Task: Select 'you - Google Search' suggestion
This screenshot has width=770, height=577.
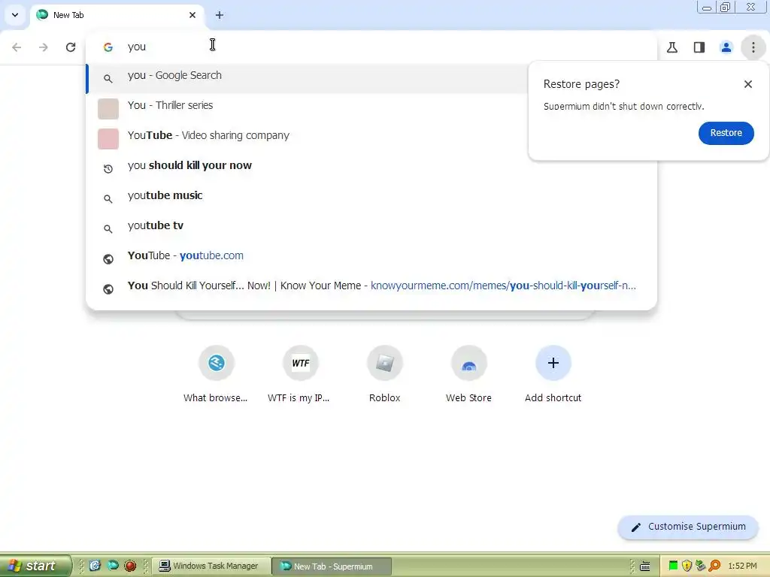Action: (307, 78)
